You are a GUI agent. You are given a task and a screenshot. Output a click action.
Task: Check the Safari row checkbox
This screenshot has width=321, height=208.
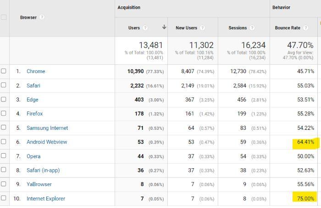pyautogui.click(x=4, y=85)
